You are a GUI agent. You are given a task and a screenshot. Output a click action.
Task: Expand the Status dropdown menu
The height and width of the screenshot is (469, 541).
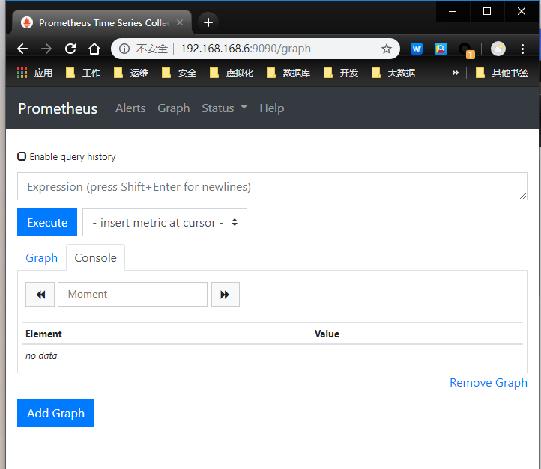pyautogui.click(x=224, y=108)
